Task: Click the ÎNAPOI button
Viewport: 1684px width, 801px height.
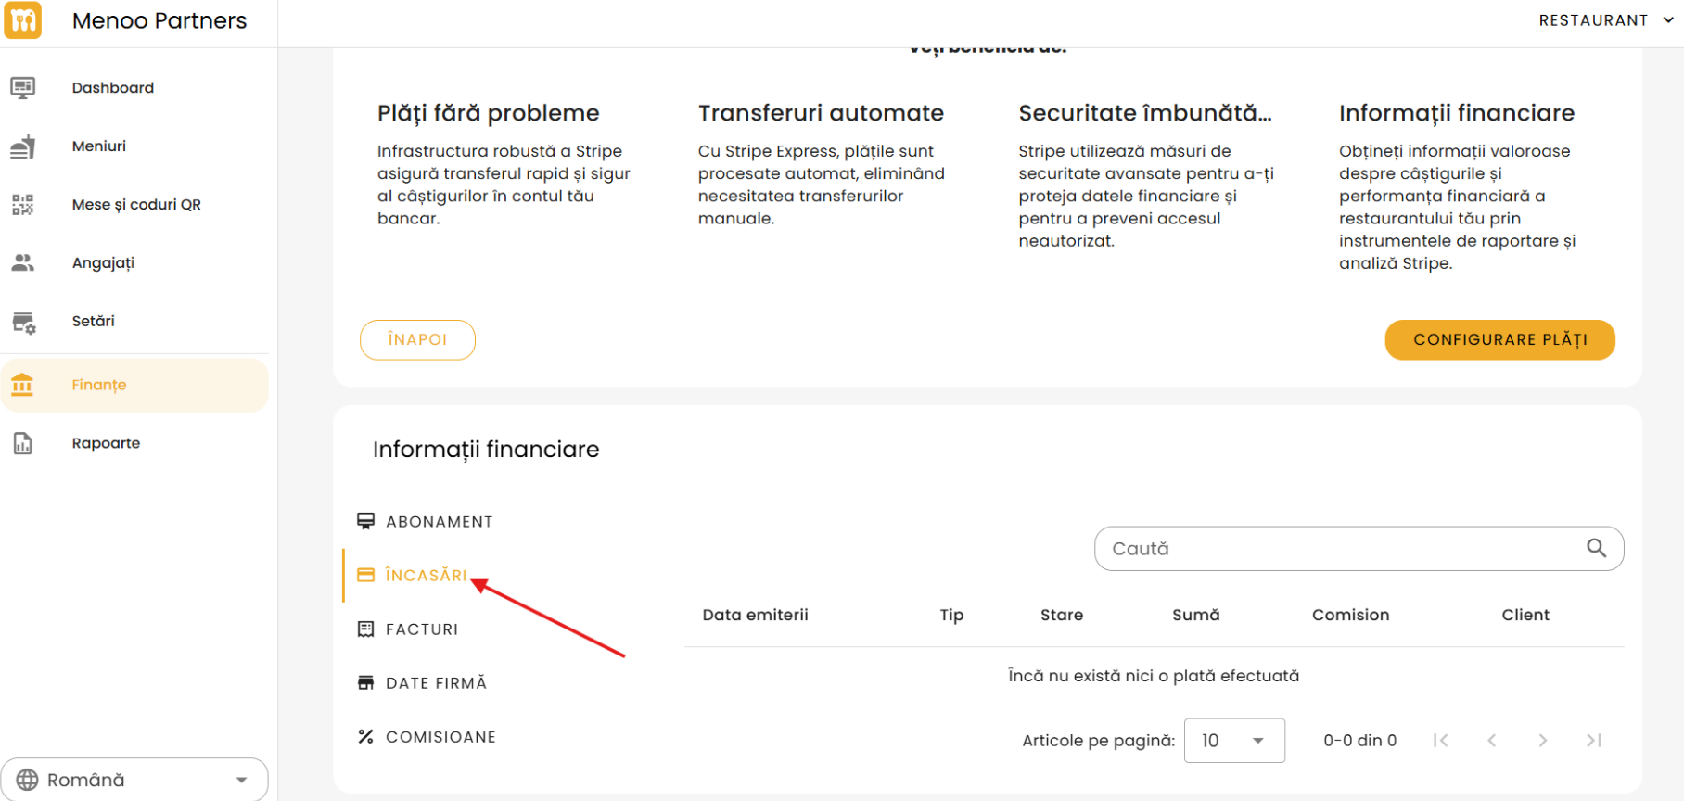Action: point(417,340)
